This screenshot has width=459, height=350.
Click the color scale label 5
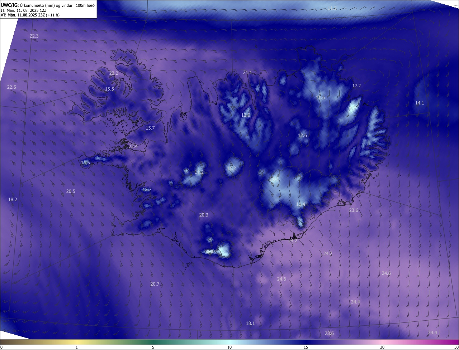(x=153, y=347)
